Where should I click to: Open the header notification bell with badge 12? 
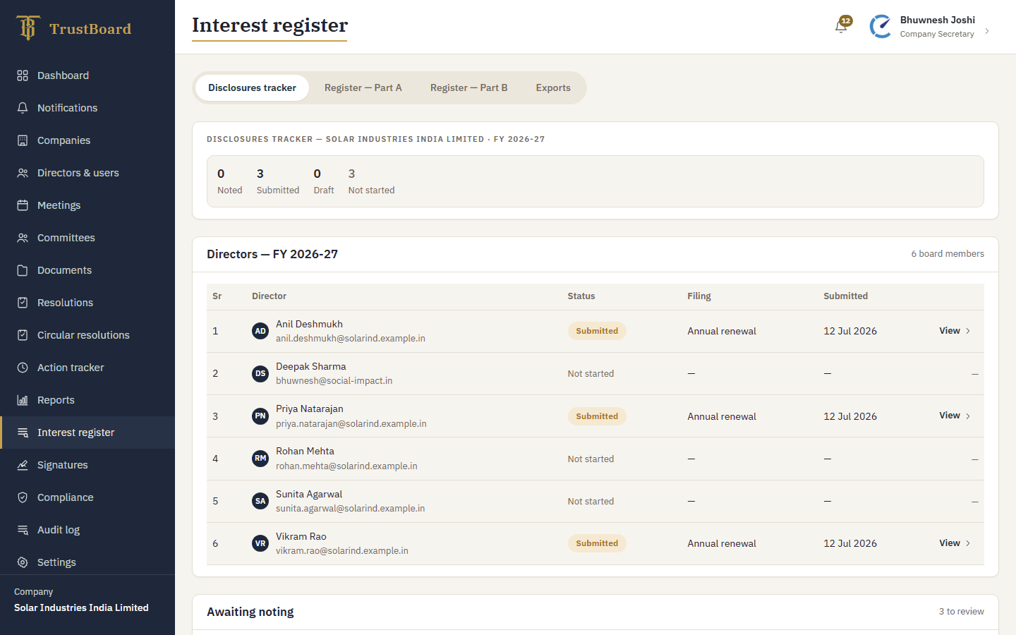coord(841,26)
